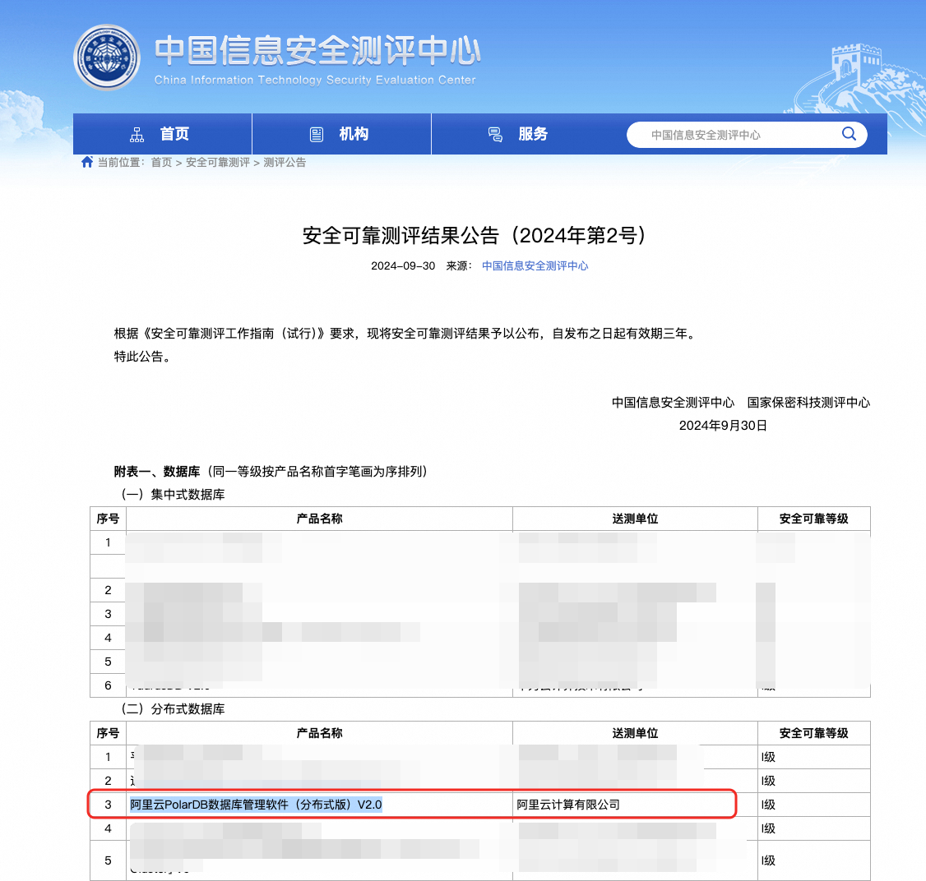Go to 首页 in breadcrumb path
This screenshot has width=926, height=881.
click(161, 162)
